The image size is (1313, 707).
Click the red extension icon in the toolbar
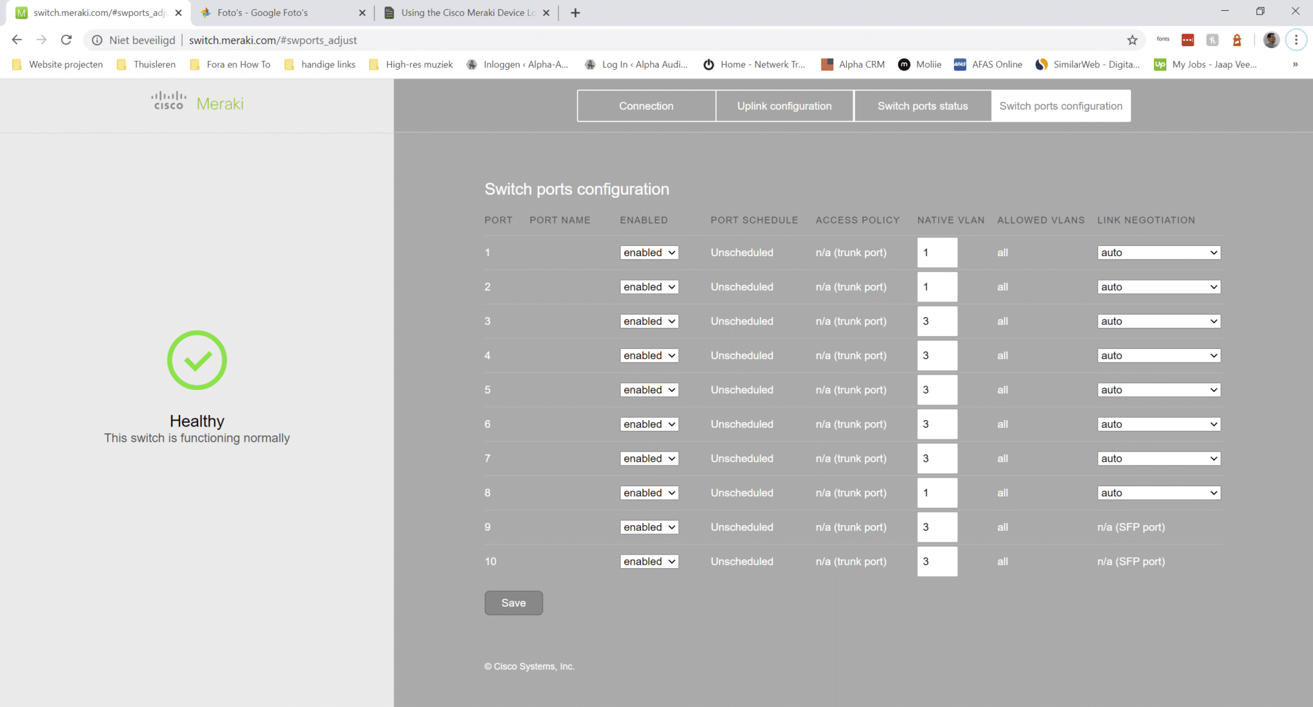[x=1187, y=40]
